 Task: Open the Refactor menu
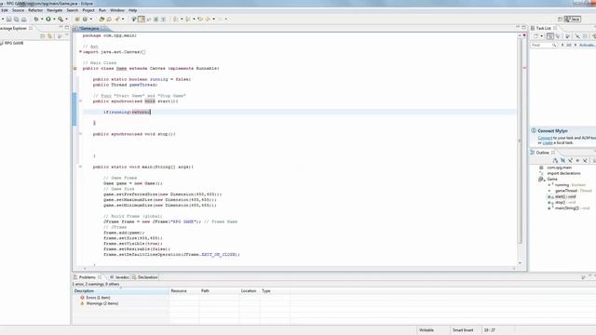coord(35,10)
